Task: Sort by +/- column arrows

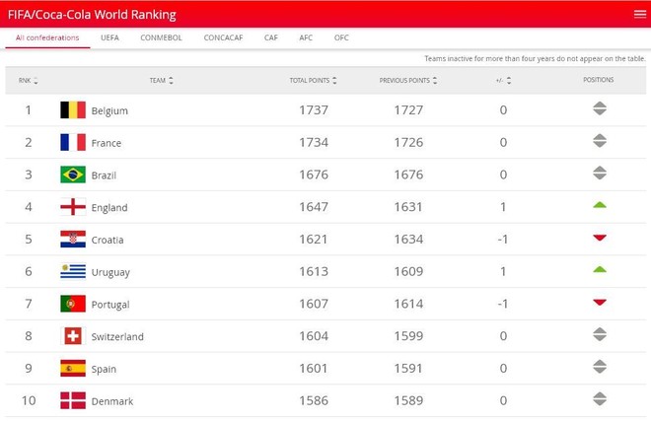Action: point(509,80)
